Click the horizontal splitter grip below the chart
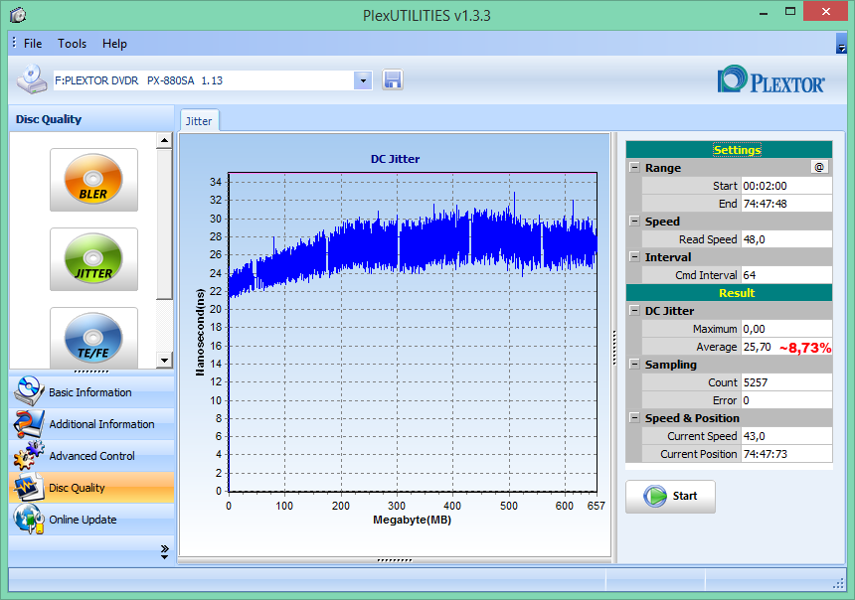The width and height of the screenshot is (855, 600). click(x=395, y=560)
